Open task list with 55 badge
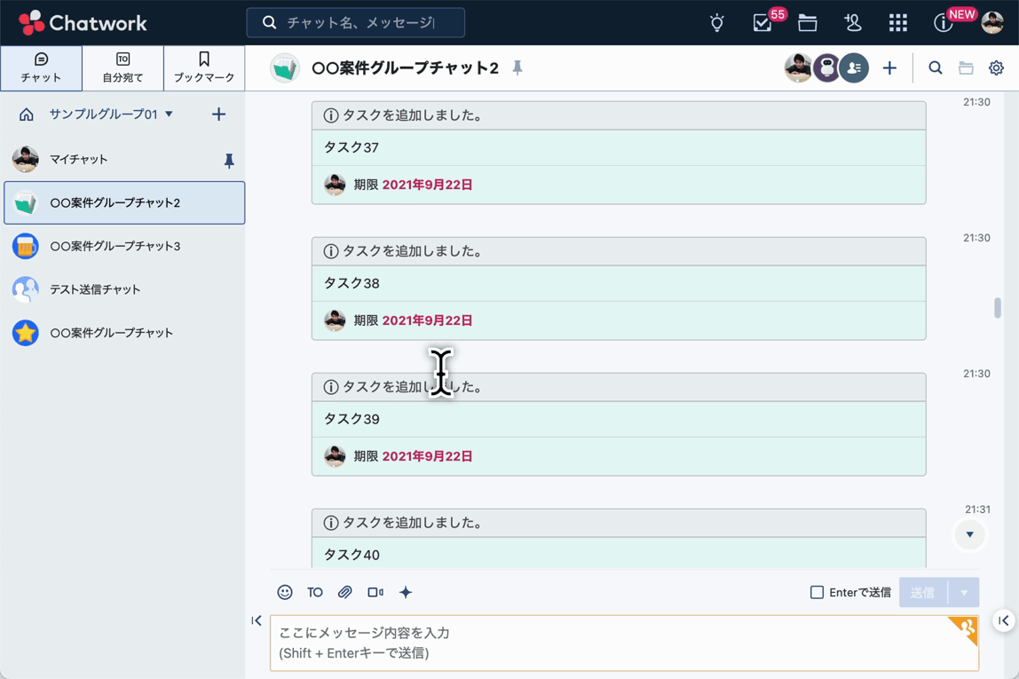This screenshot has width=1019, height=679. click(x=762, y=23)
